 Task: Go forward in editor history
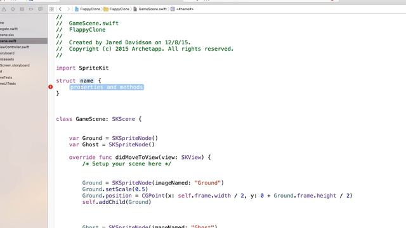(69, 9)
